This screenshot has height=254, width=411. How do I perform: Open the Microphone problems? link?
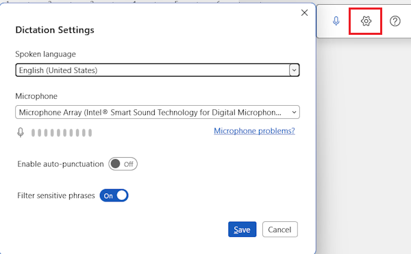[x=254, y=130]
